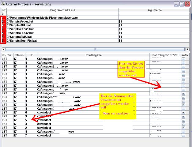Click the left arrow of the horizontal scrollbar
This screenshot has height=147, width=192.
(x=4, y=49)
